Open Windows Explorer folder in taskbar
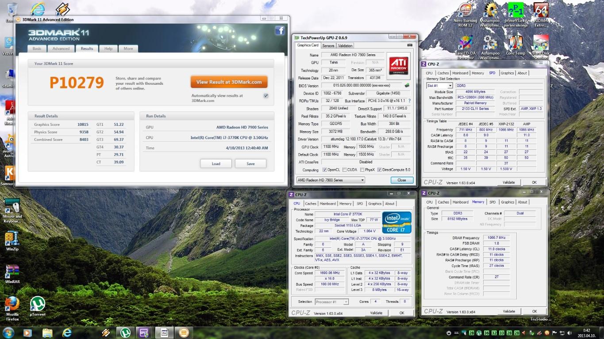The image size is (604, 339). click(48, 332)
